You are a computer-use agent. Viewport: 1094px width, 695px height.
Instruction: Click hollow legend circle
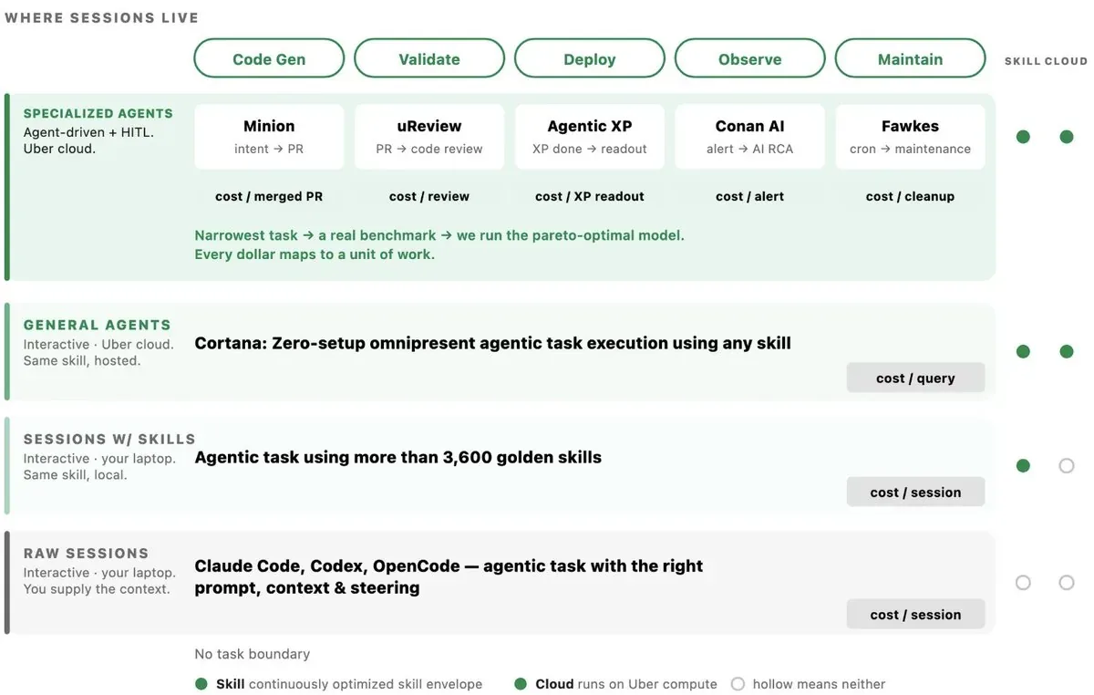click(738, 684)
